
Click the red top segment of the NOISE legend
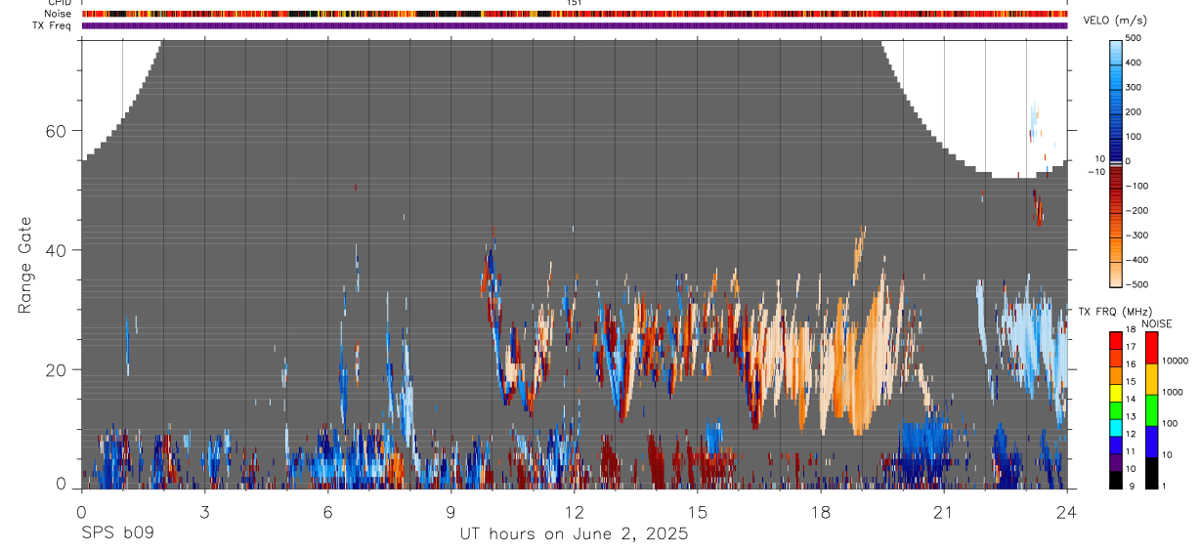pyautogui.click(x=1151, y=348)
